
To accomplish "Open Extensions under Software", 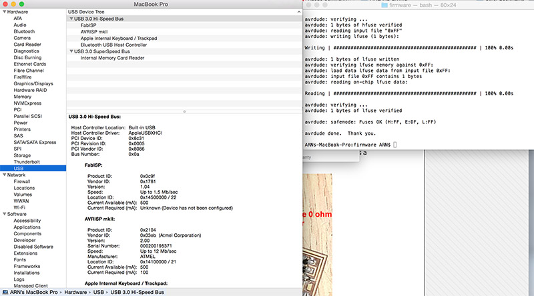I will click(25, 253).
